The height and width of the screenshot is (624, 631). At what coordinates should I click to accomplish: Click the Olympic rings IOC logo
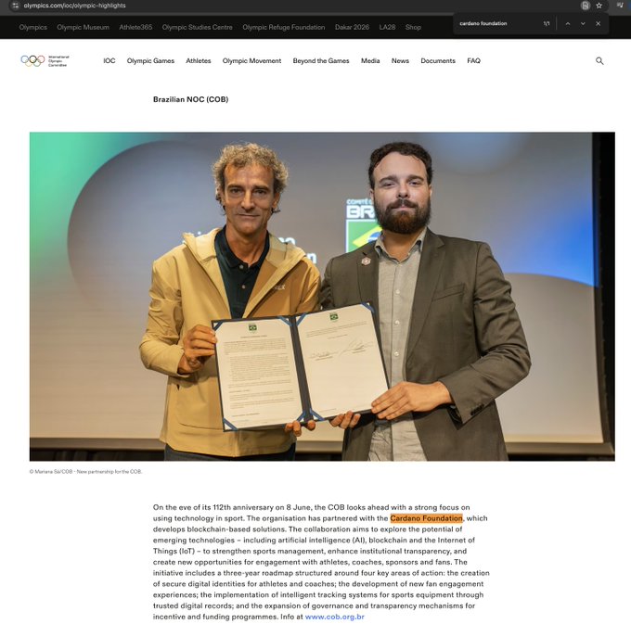(45, 60)
